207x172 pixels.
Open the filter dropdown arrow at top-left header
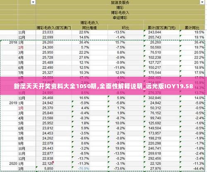[33, 2]
